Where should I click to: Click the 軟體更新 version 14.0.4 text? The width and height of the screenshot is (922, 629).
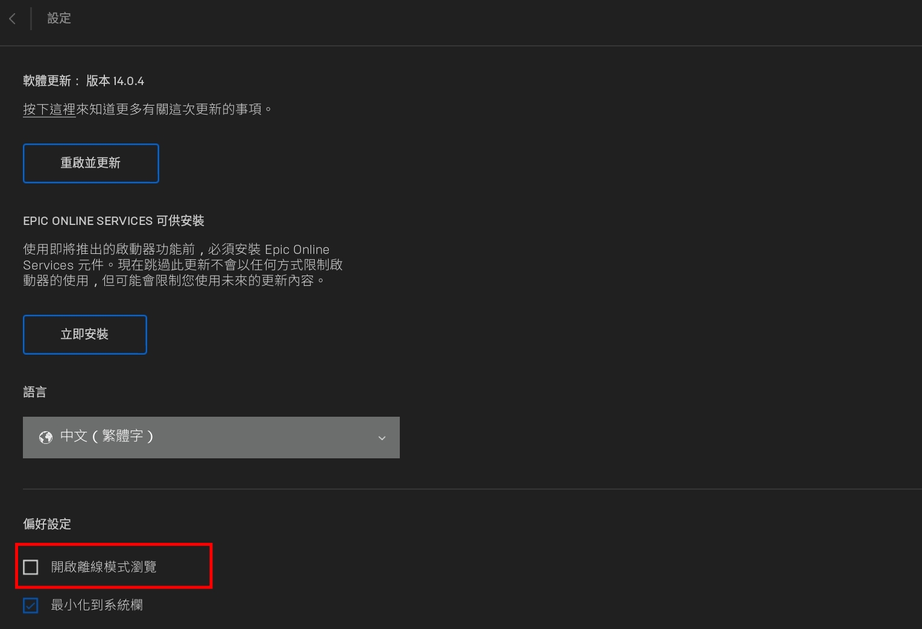point(83,80)
